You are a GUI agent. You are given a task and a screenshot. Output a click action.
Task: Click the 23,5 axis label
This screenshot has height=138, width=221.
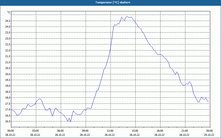pyautogui.click(x=8, y=33)
